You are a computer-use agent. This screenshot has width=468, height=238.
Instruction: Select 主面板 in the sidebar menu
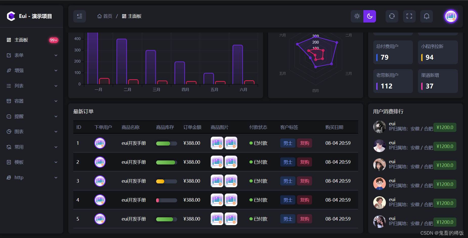[32, 40]
